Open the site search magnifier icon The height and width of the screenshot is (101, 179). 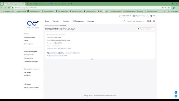tap(148, 16)
